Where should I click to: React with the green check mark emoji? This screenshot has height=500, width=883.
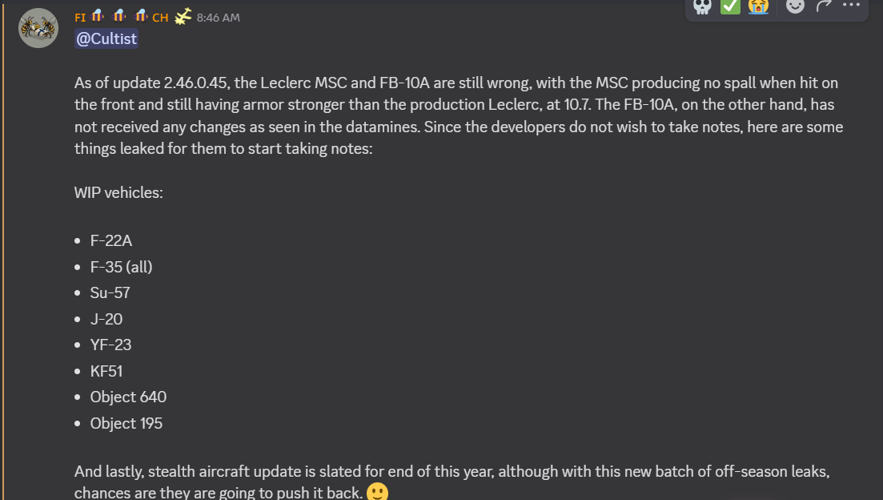pyautogui.click(x=730, y=6)
